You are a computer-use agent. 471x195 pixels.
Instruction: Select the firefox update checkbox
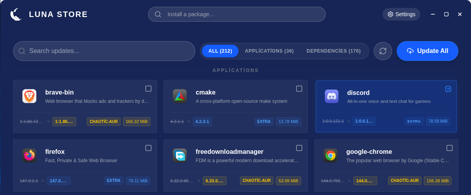[x=148, y=148]
